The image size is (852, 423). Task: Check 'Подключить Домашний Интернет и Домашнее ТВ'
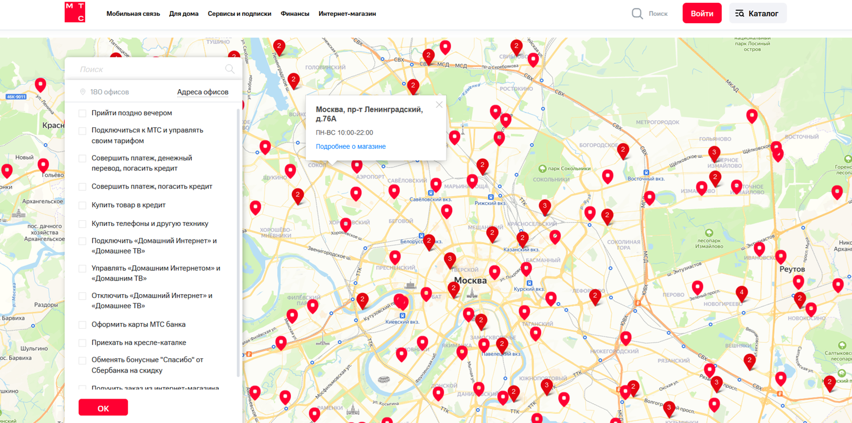82,241
